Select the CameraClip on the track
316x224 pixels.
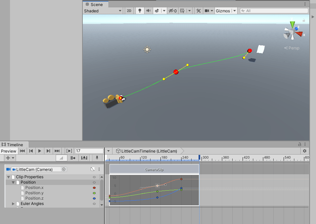(x=154, y=169)
